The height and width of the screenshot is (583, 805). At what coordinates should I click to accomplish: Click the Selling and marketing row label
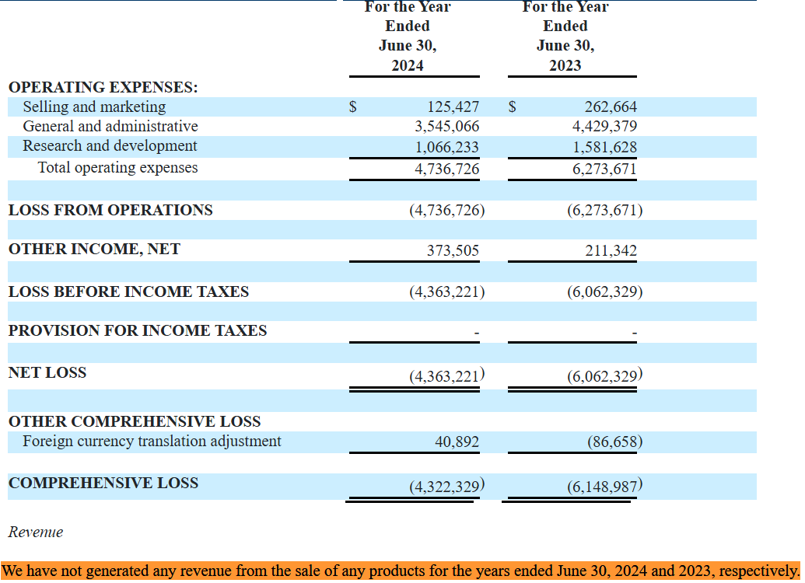pos(94,106)
